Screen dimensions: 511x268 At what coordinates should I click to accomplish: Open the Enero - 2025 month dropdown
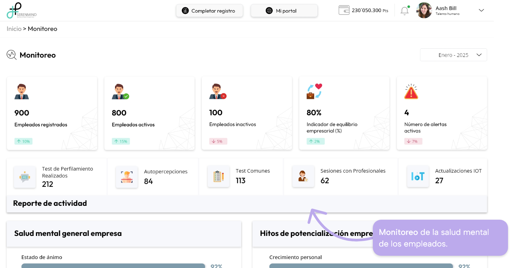tap(453, 55)
